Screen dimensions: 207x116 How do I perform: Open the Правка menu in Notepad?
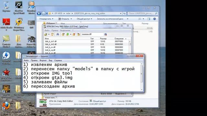click(34, 60)
